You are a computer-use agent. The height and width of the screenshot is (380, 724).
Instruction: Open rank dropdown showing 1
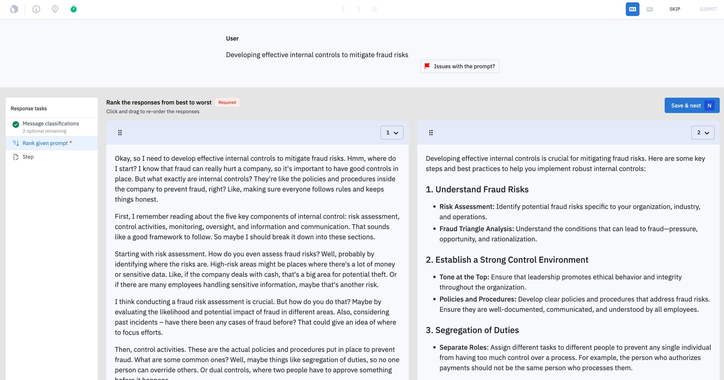(x=392, y=133)
